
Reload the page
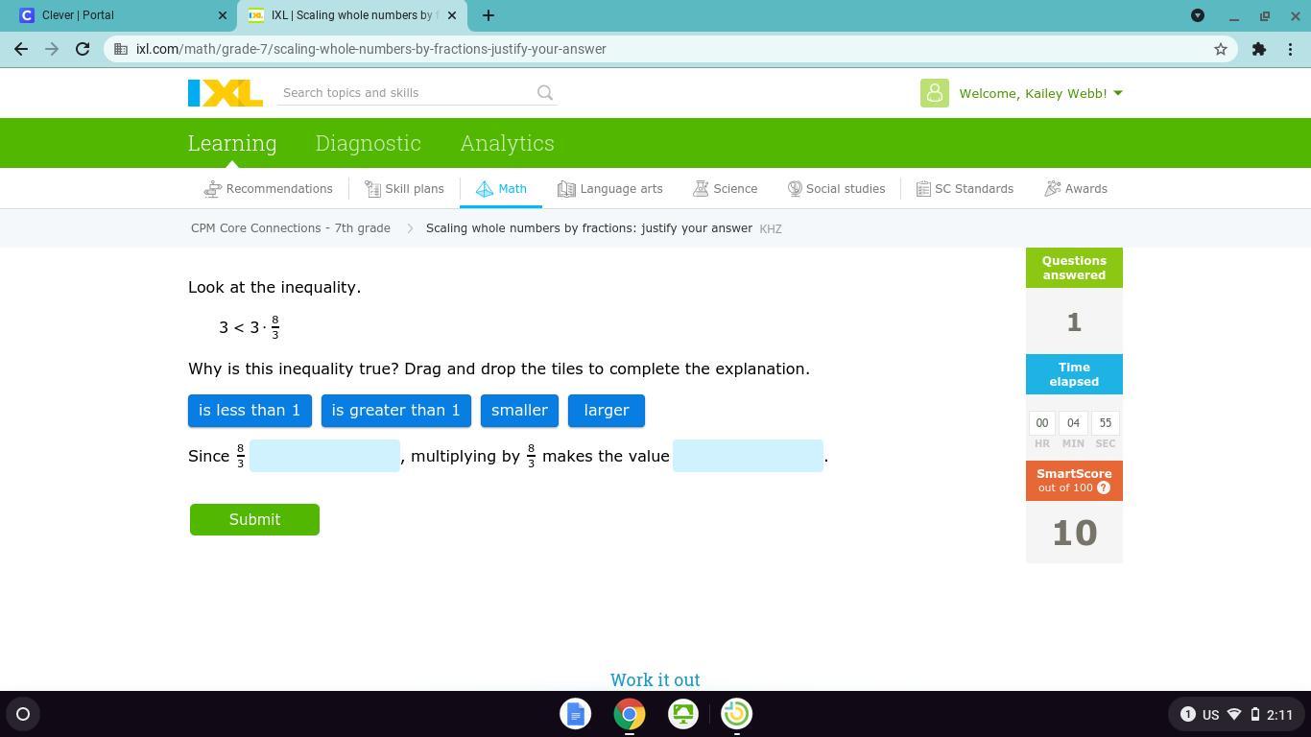[x=83, y=49]
